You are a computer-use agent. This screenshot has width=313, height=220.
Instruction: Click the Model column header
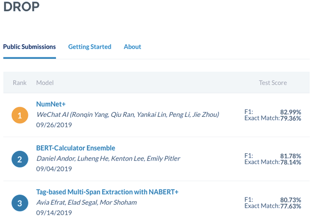click(x=45, y=82)
